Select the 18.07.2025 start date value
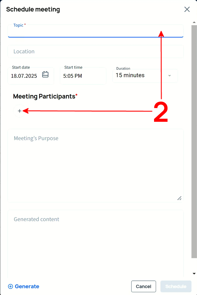Screen dimensions: 197x295 (x=24, y=76)
